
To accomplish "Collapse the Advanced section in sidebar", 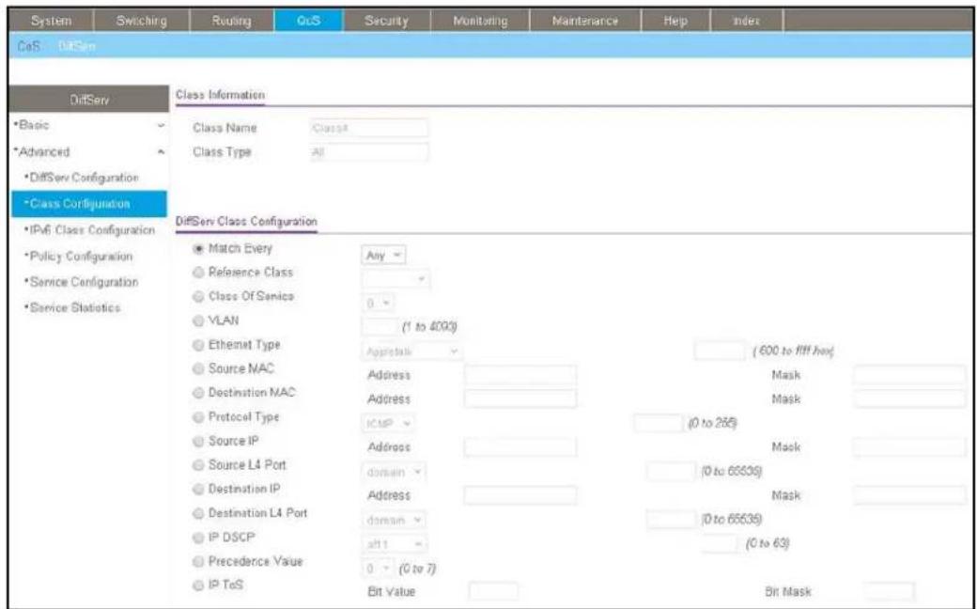I will point(89,151).
